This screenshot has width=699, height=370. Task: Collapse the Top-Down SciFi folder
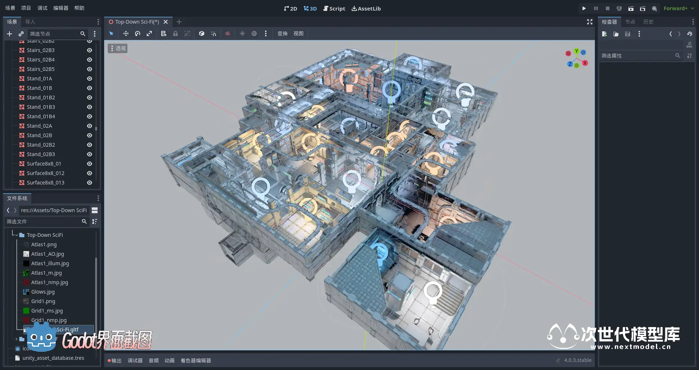coord(16,235)
